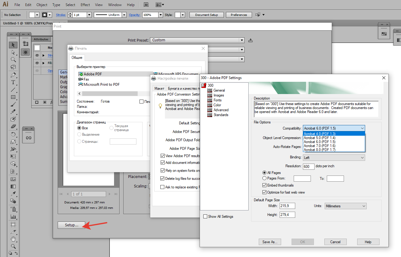The width and height of the screenshot is (401, 257).
Task: Open Document Setup from control bar
Action: pos(206,15)
